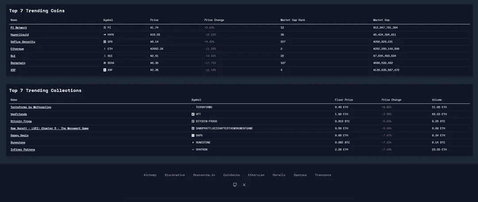478x202 pixels.
Task: Click the coins Price column header
Action: coord(154,20)
